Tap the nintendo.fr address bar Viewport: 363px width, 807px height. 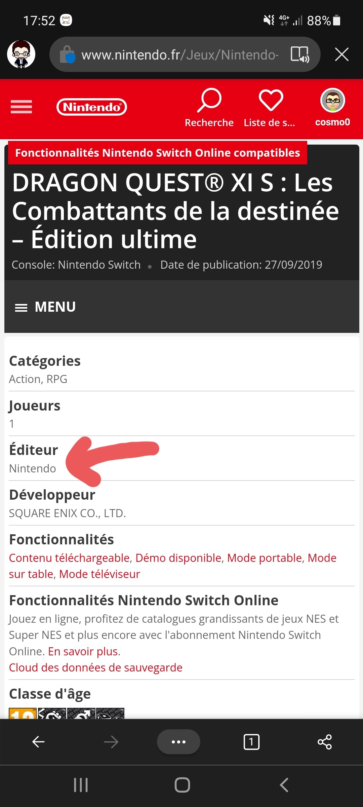(x=180, y=54)
